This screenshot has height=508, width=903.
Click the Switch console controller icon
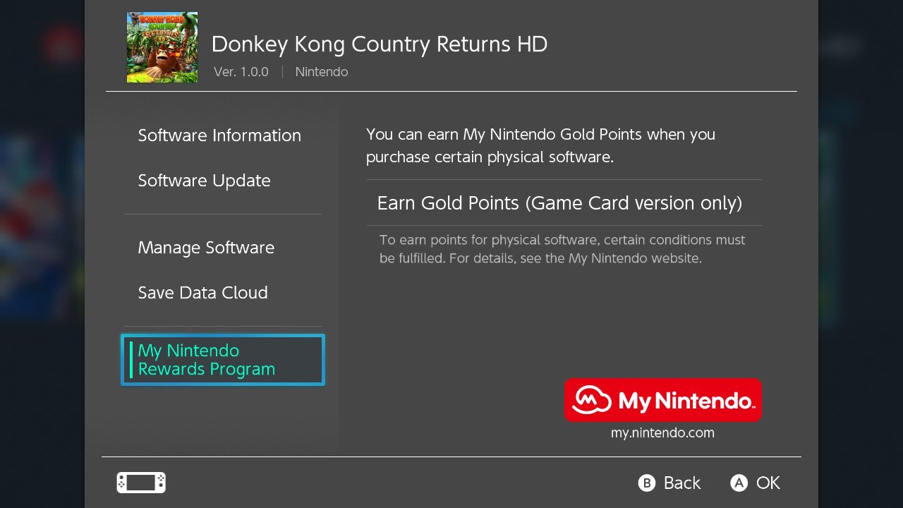point(141,483)
